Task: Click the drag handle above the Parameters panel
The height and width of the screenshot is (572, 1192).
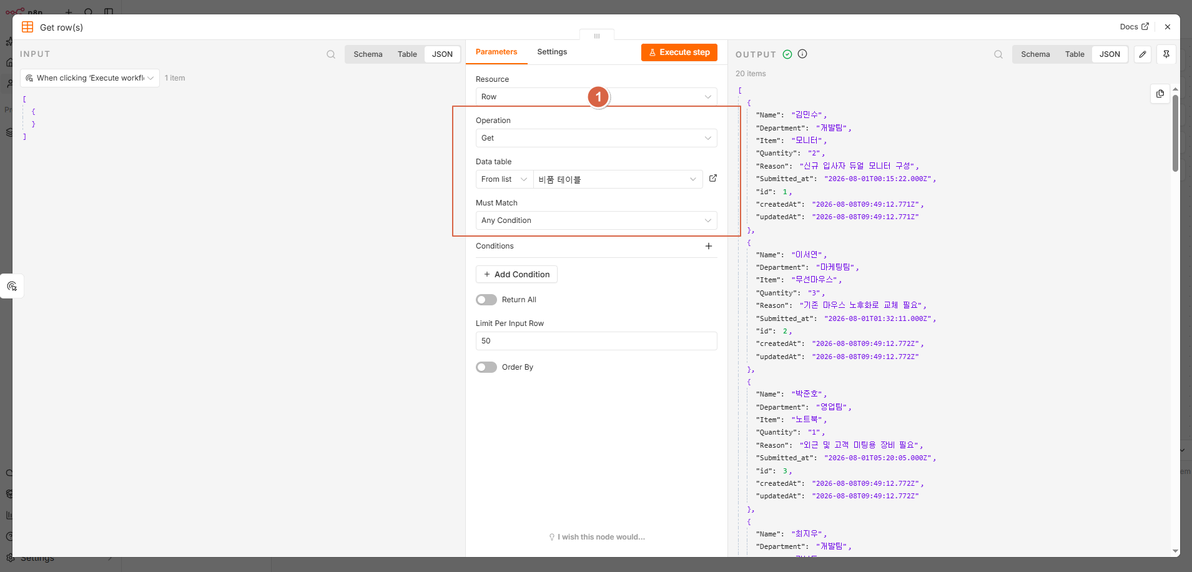Action: 597,36
